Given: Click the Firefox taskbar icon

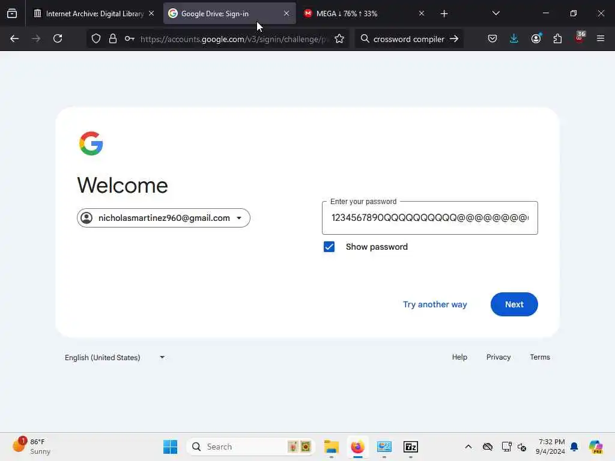Looking at the screenshot, I should (357, 447).
